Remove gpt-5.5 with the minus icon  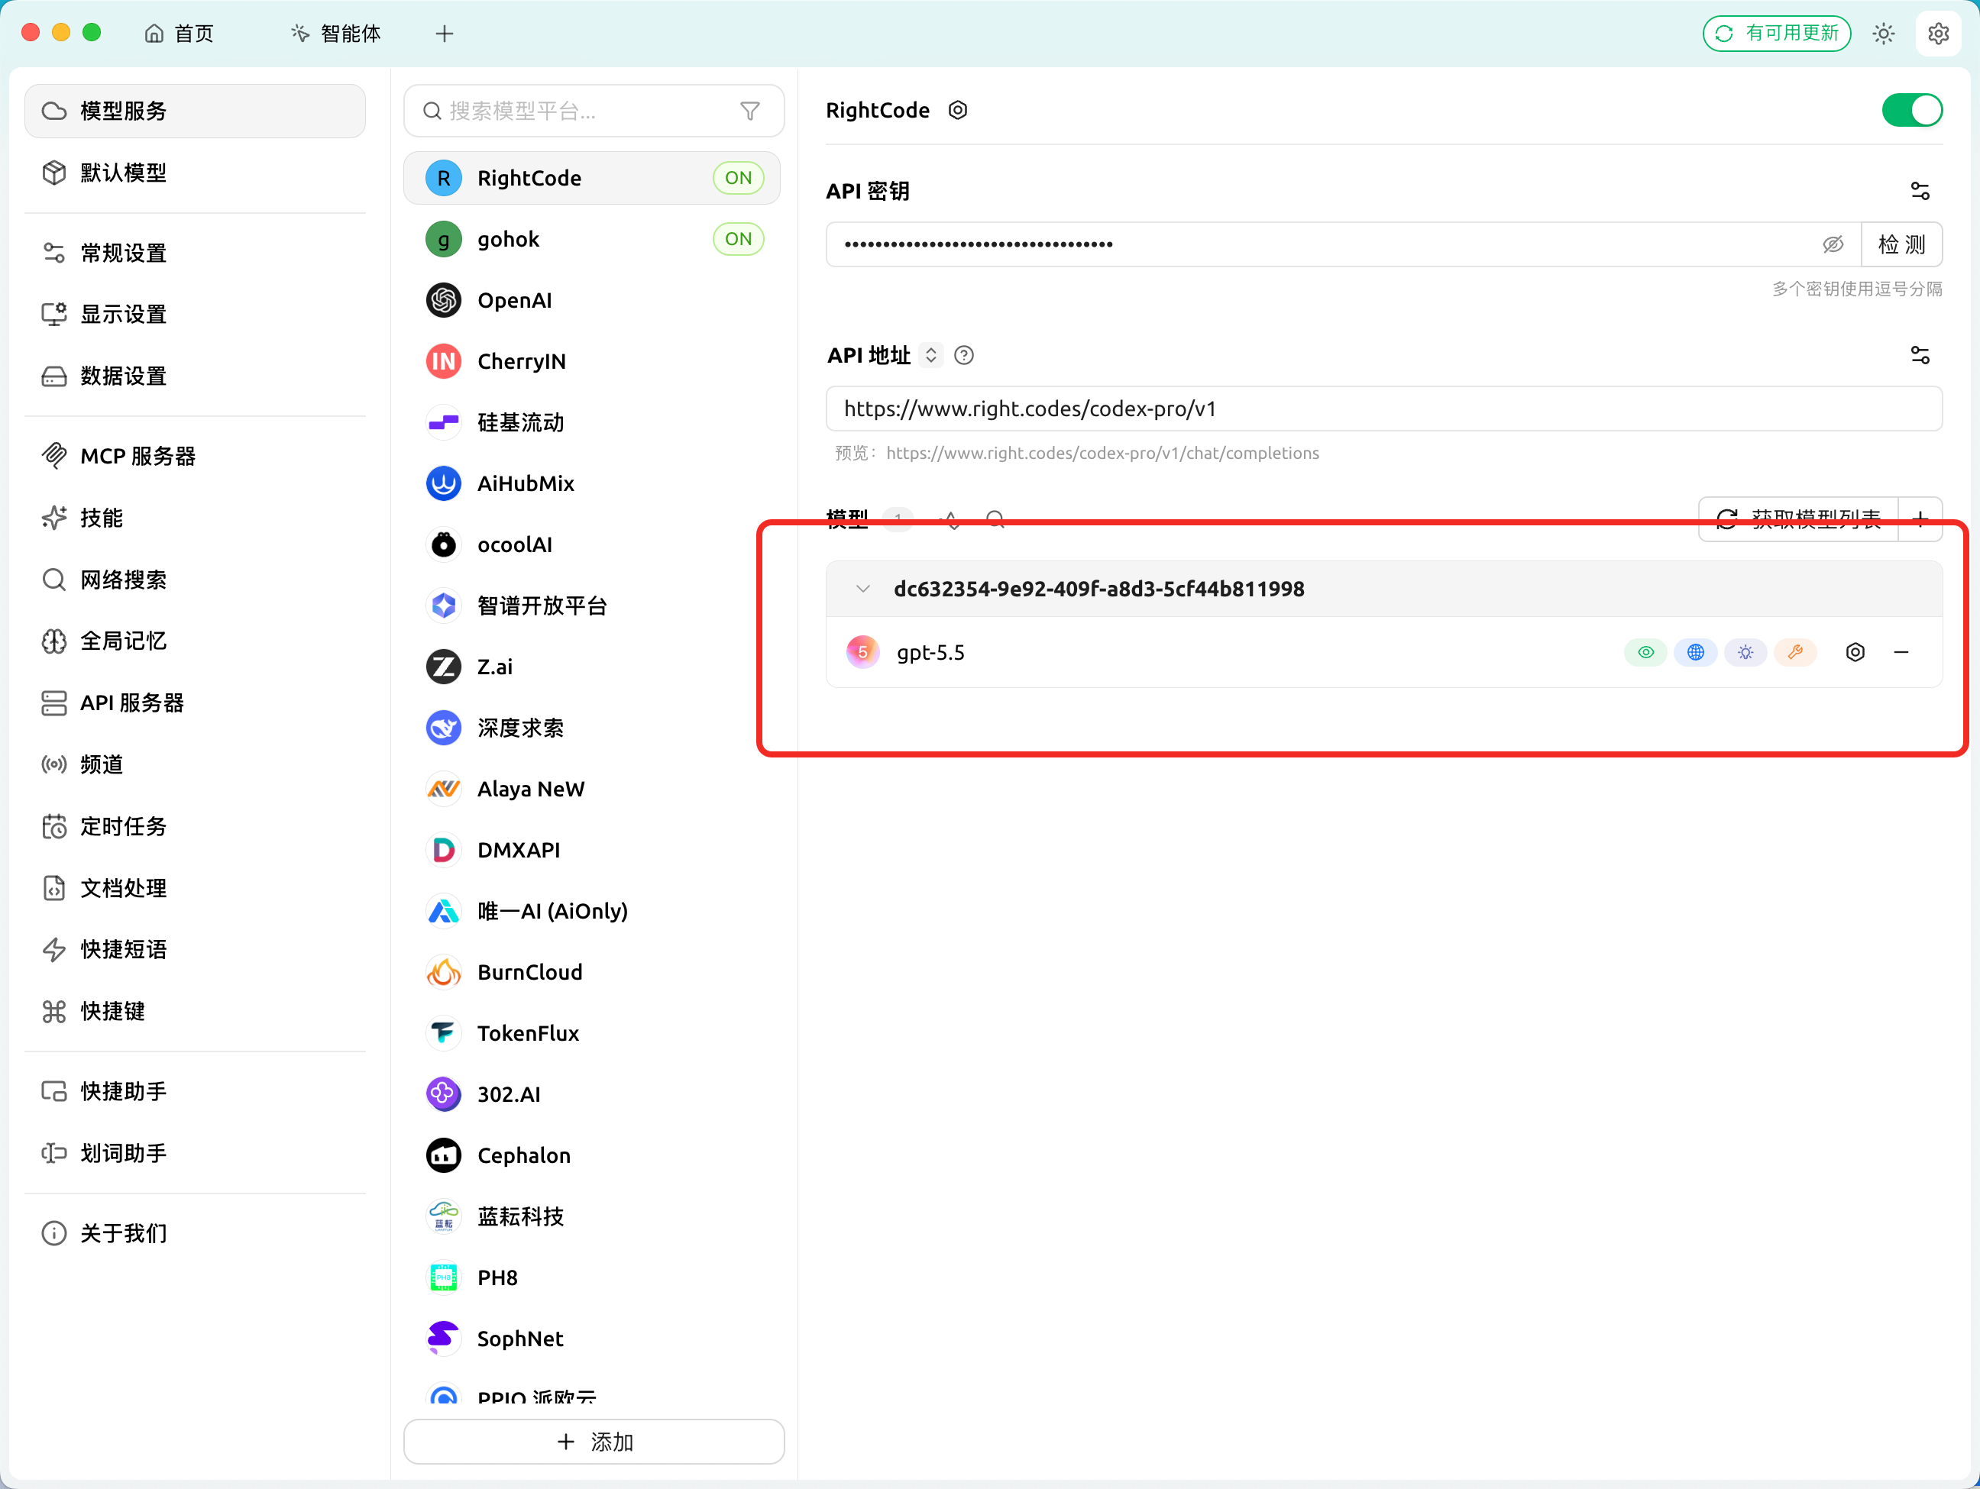1901,652
